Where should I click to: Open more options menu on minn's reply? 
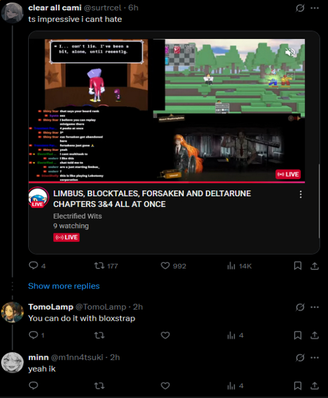point(315,358)
